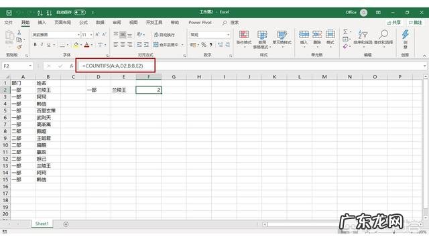Screen dimensions: 429x241
Task: Select column header G
Action: coord(174,77)
